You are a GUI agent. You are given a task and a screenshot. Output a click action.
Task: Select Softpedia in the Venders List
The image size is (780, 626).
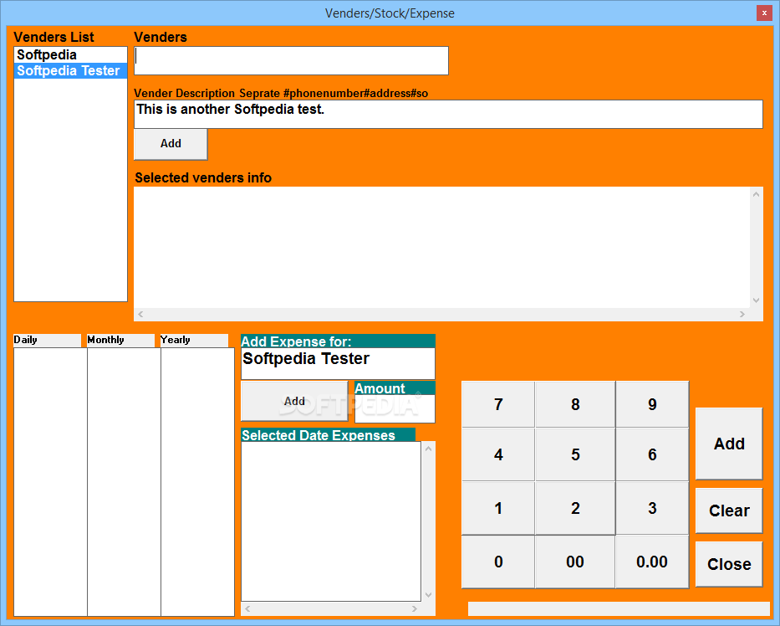coord(70,54)
